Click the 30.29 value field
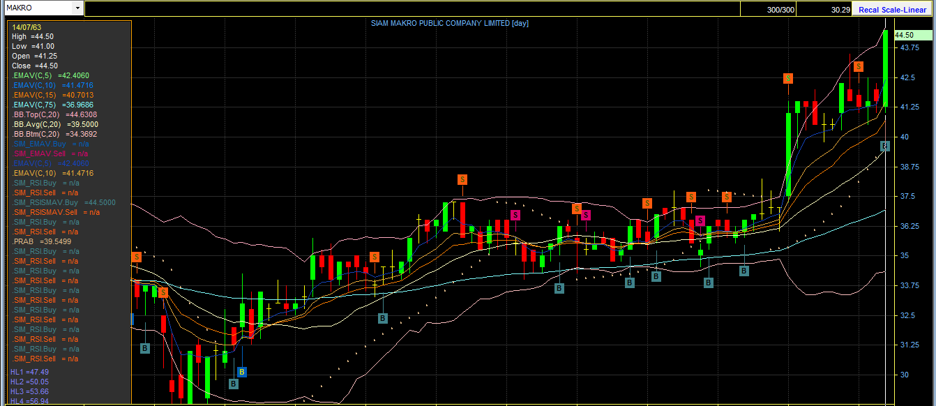The width and height of the screenshot is (936, 406). [x=824, y=10]
